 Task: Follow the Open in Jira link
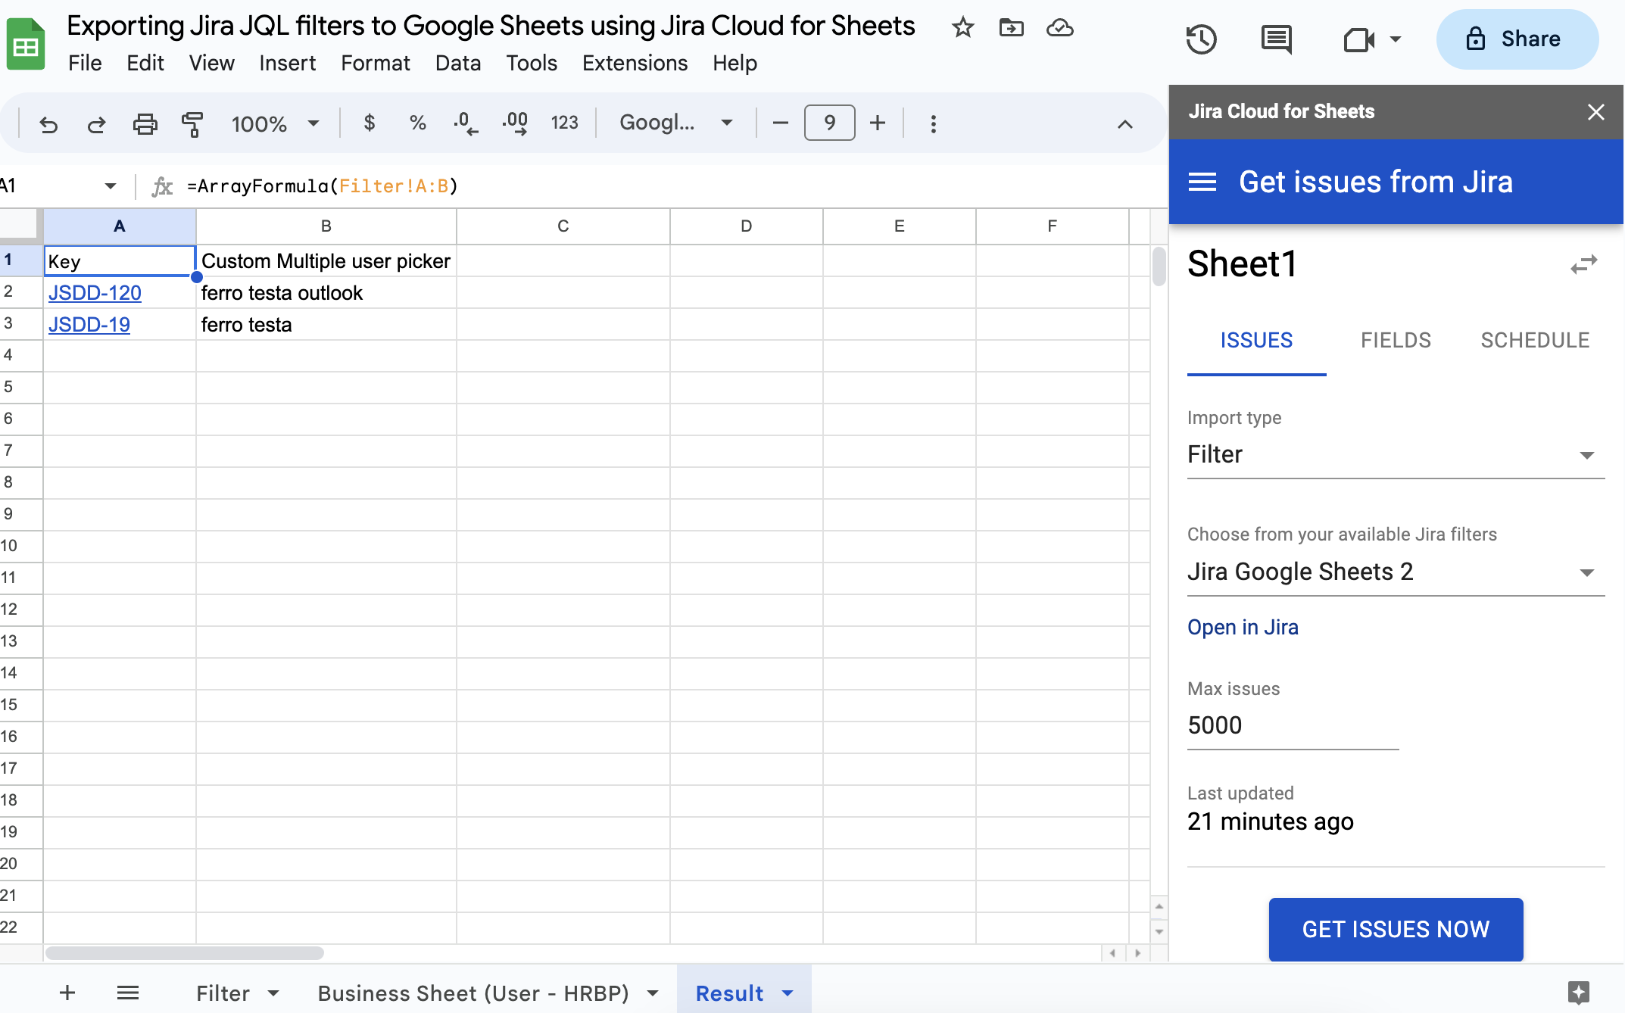pos(1243,628)
